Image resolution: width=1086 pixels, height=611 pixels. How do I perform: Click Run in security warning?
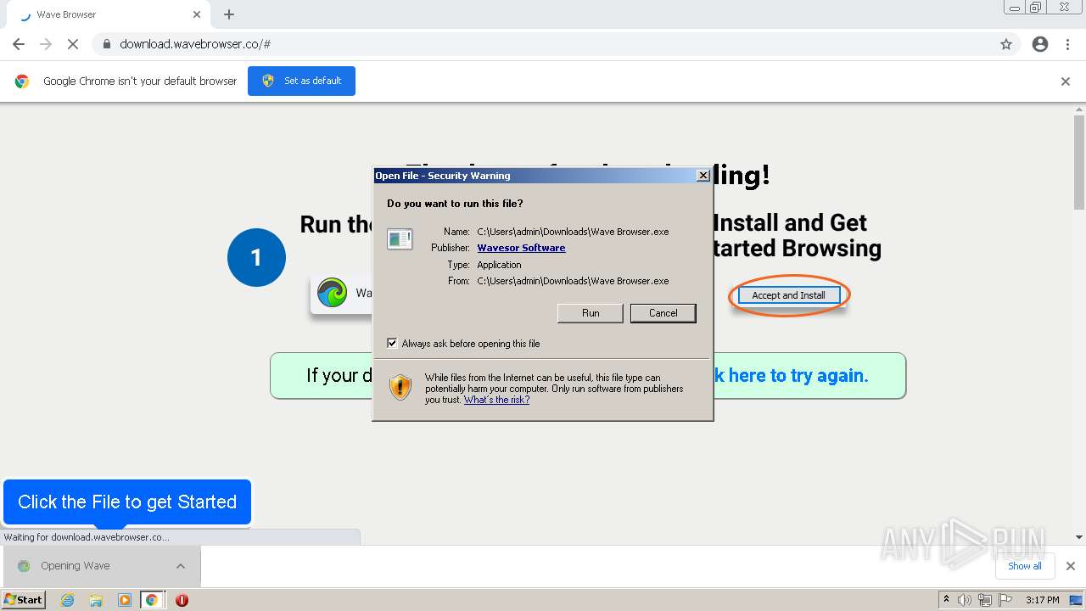[591, 313]
